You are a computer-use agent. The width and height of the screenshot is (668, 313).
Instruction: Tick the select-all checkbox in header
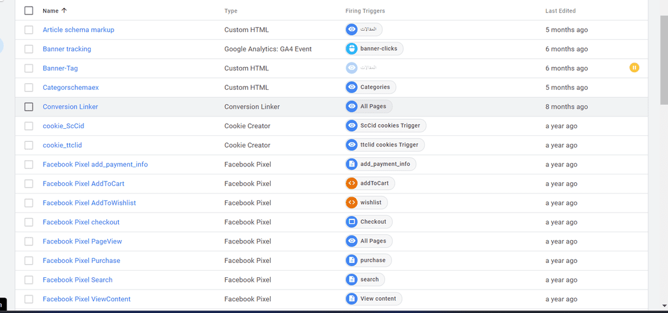coord(29,10)
